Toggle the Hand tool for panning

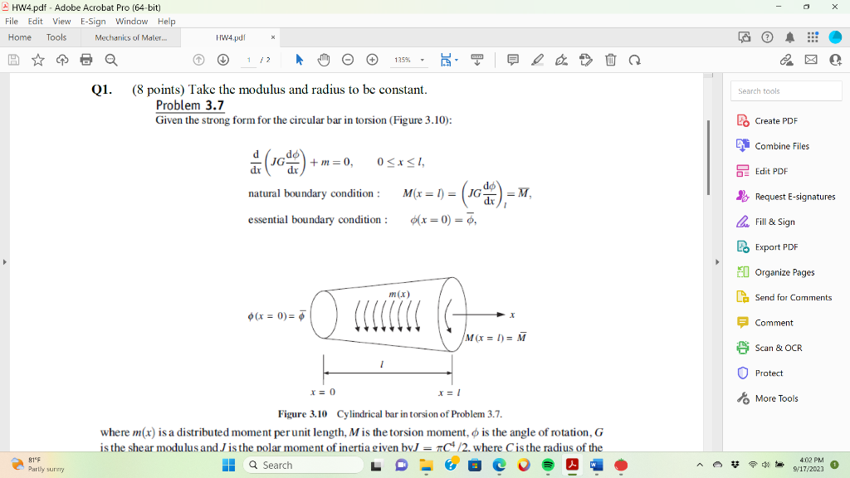pos(323,60)
